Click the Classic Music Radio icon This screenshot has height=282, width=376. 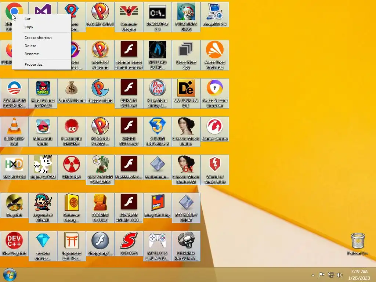[186, 131]
